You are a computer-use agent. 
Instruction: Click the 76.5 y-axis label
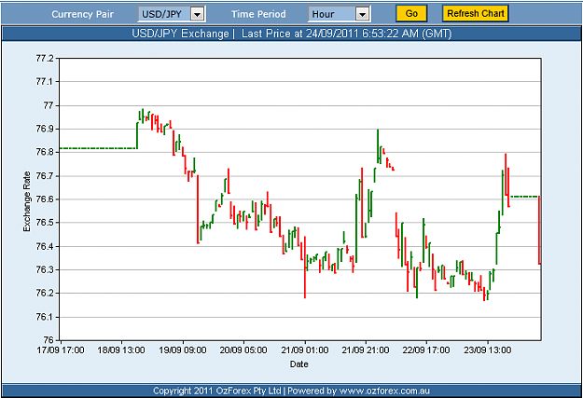tap(45, 223)
